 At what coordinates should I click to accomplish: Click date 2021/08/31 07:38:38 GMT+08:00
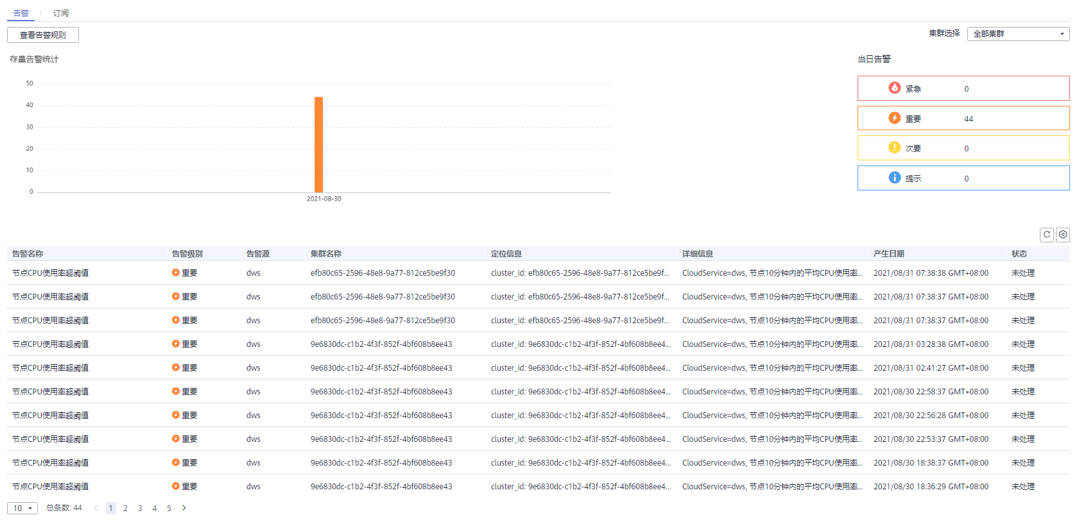point(931,273)
